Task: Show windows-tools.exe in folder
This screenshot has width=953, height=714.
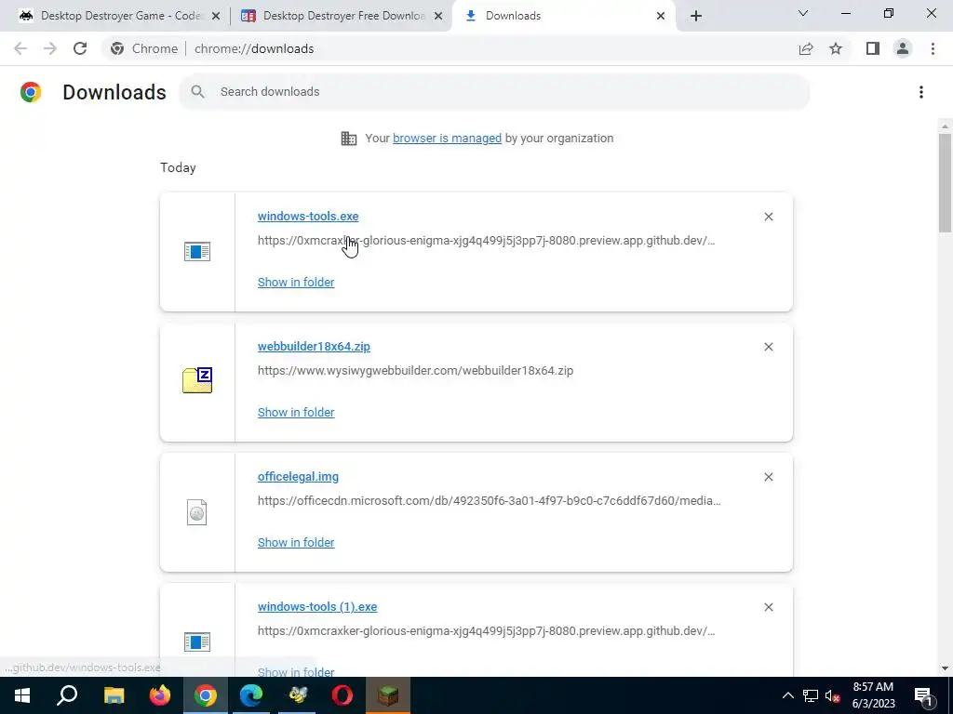Action: pos(296,282)
